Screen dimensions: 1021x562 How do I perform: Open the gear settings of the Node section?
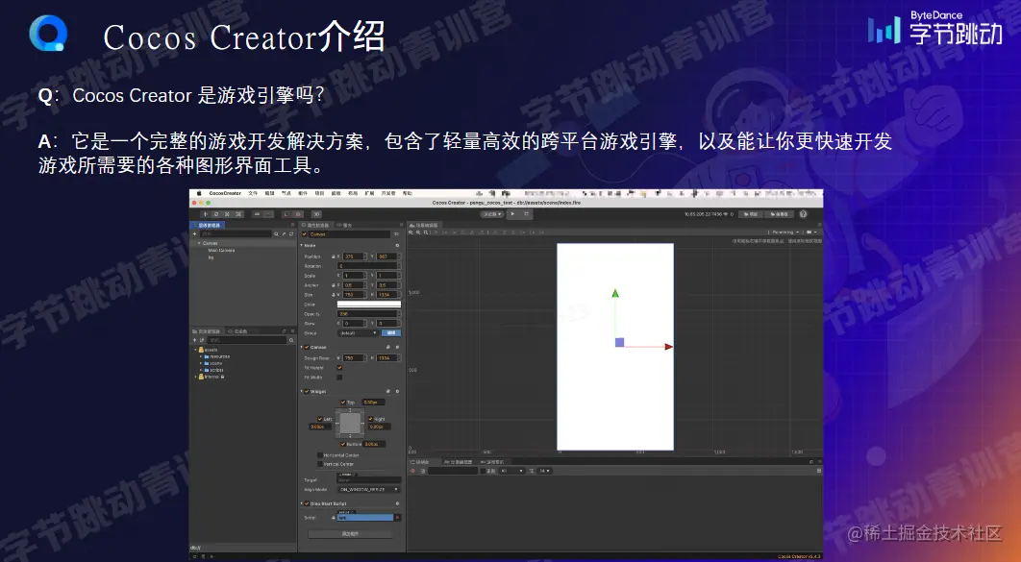[x=397, y=245]
